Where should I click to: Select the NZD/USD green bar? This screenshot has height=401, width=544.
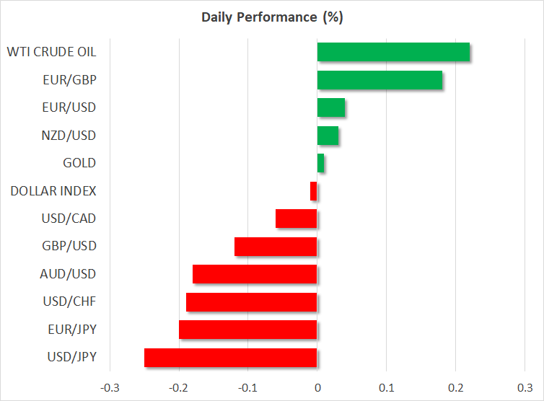coord(328,136)
